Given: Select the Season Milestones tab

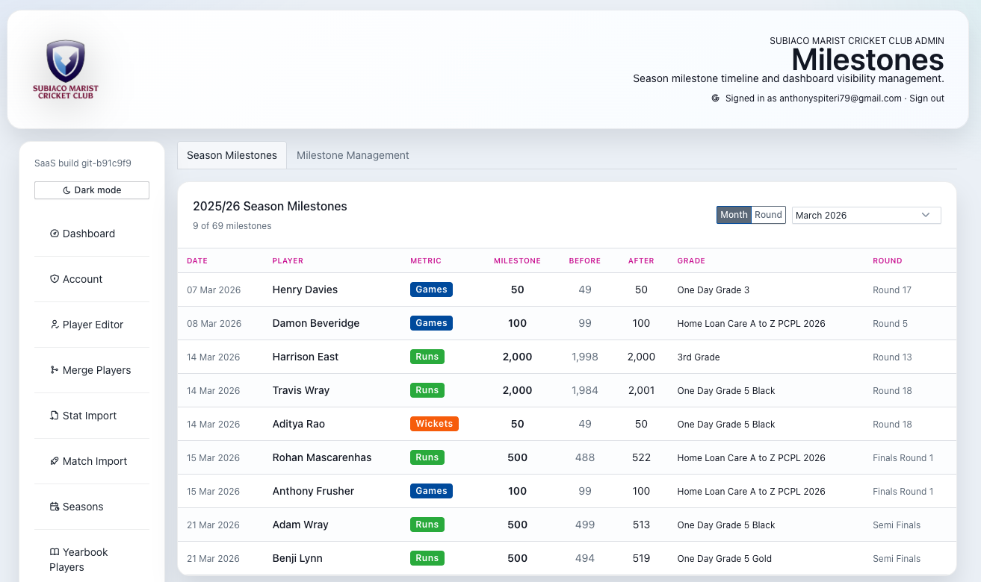Looking at the screenshot, I should (232, 155).
